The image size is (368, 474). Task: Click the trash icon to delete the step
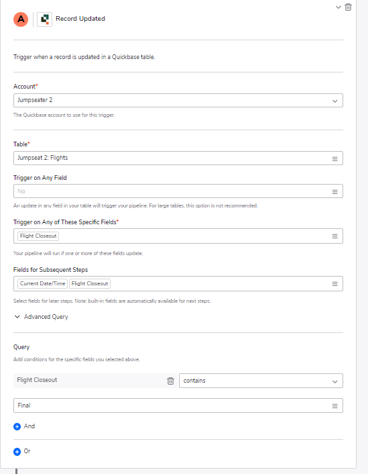click(348, 7)
